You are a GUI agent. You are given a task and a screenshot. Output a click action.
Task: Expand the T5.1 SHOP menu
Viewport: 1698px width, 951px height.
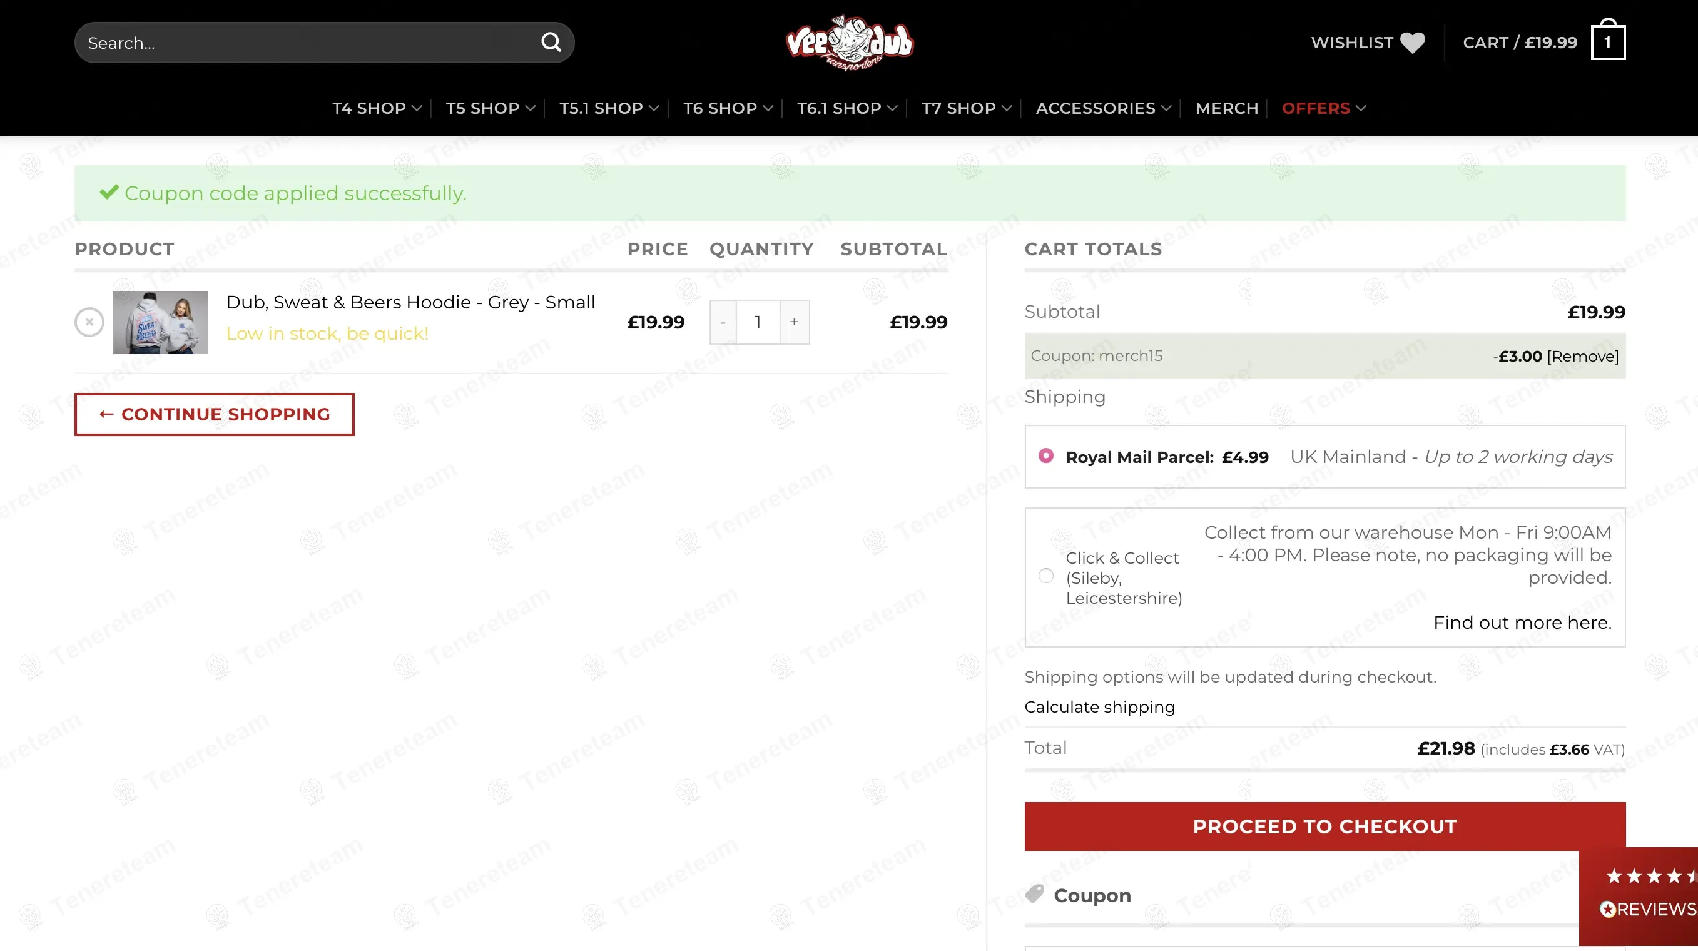pyautogui.click(x=609, y=108)
